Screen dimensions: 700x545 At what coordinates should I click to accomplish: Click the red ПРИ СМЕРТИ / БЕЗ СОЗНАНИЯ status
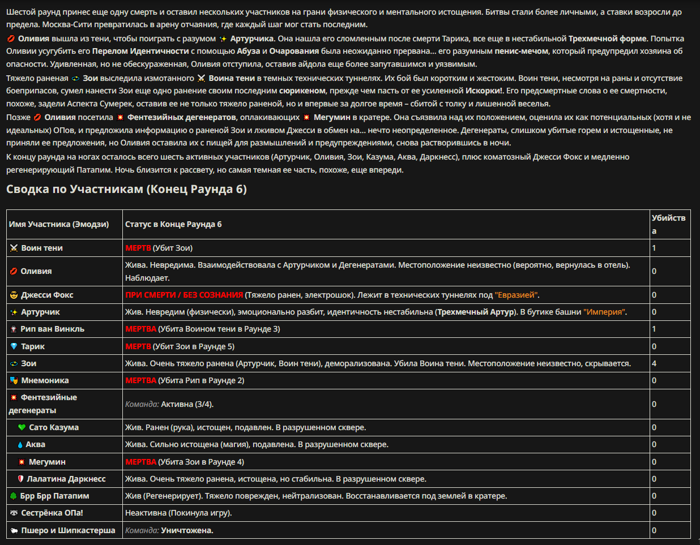pos(184,295)
